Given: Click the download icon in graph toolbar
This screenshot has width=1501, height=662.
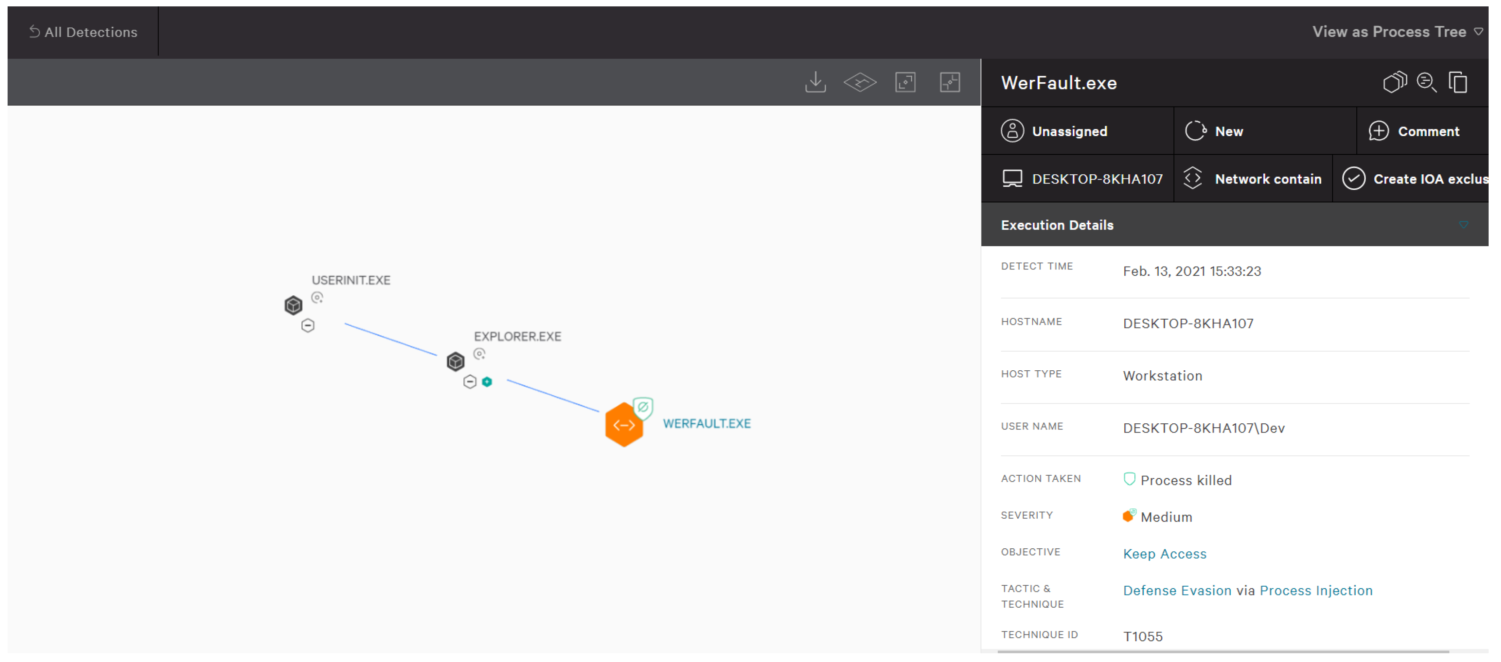Looking at the screenshot, I should click(x=815, y=82).
